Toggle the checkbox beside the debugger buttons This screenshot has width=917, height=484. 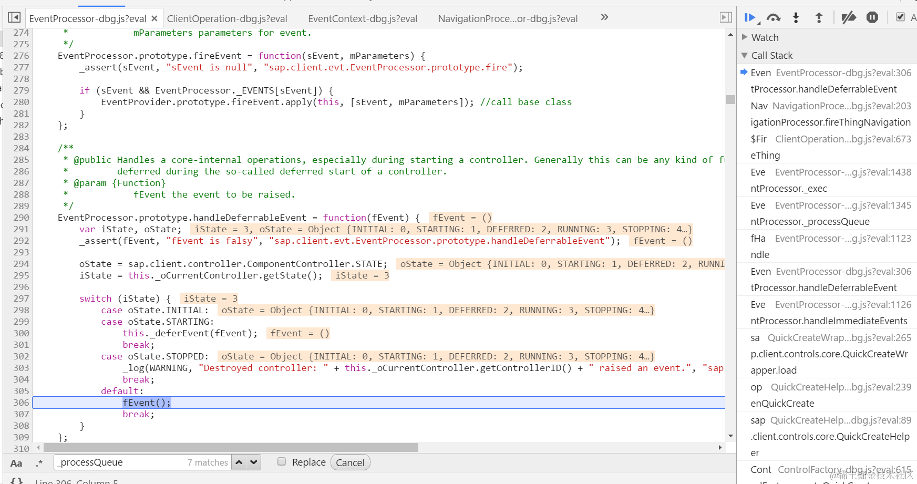(900, 17)
